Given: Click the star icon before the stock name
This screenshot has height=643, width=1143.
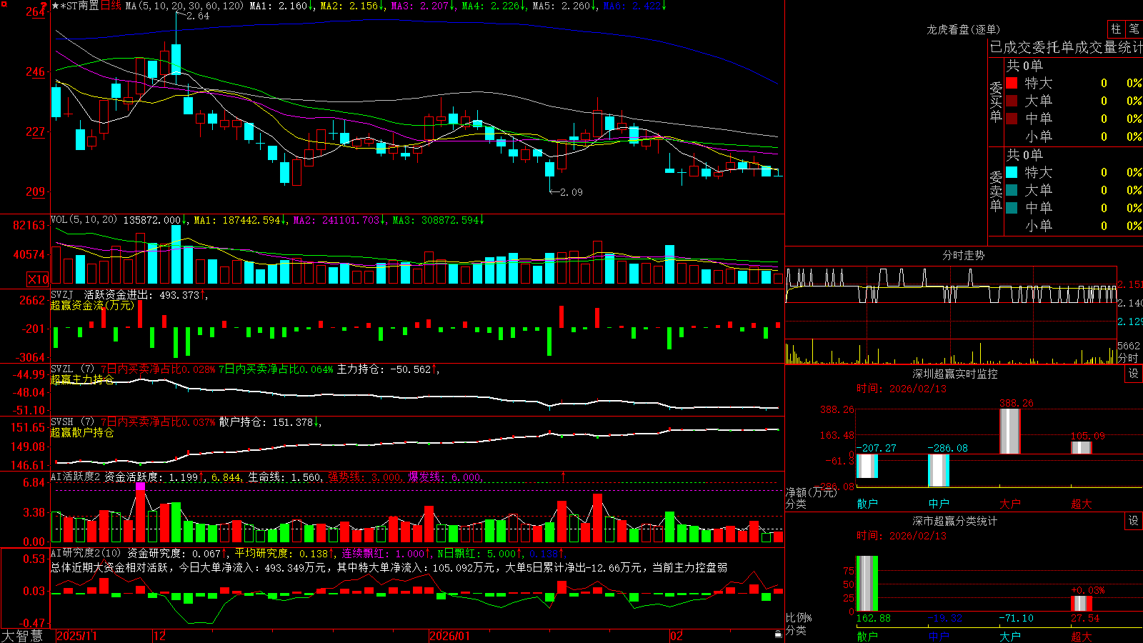Looking at the screenshot, I should pyautogui.click(x=56, y=6).
